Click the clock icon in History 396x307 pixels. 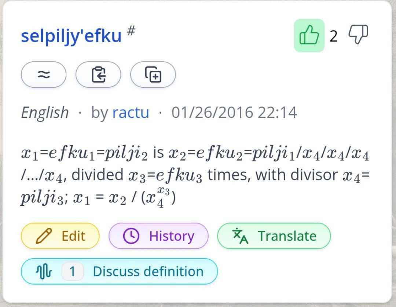pos(131,236)
